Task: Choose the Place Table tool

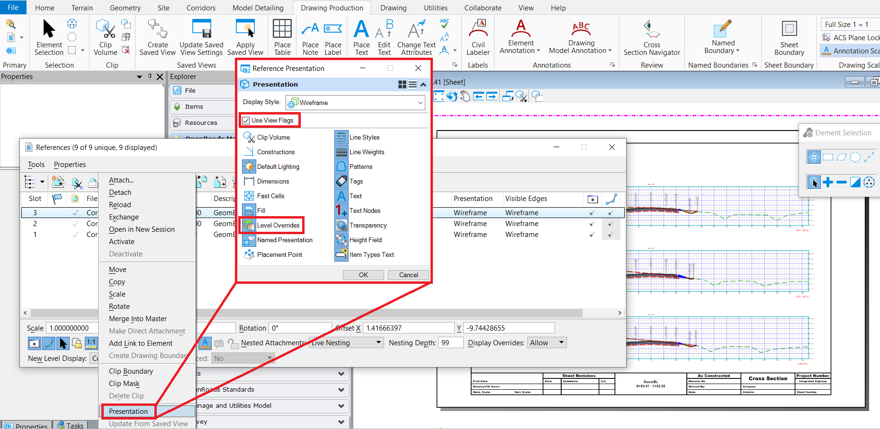Action: [282, 37]
